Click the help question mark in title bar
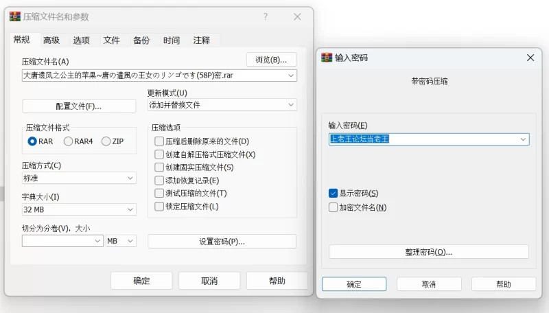549x313 pixels. [266, 16]
